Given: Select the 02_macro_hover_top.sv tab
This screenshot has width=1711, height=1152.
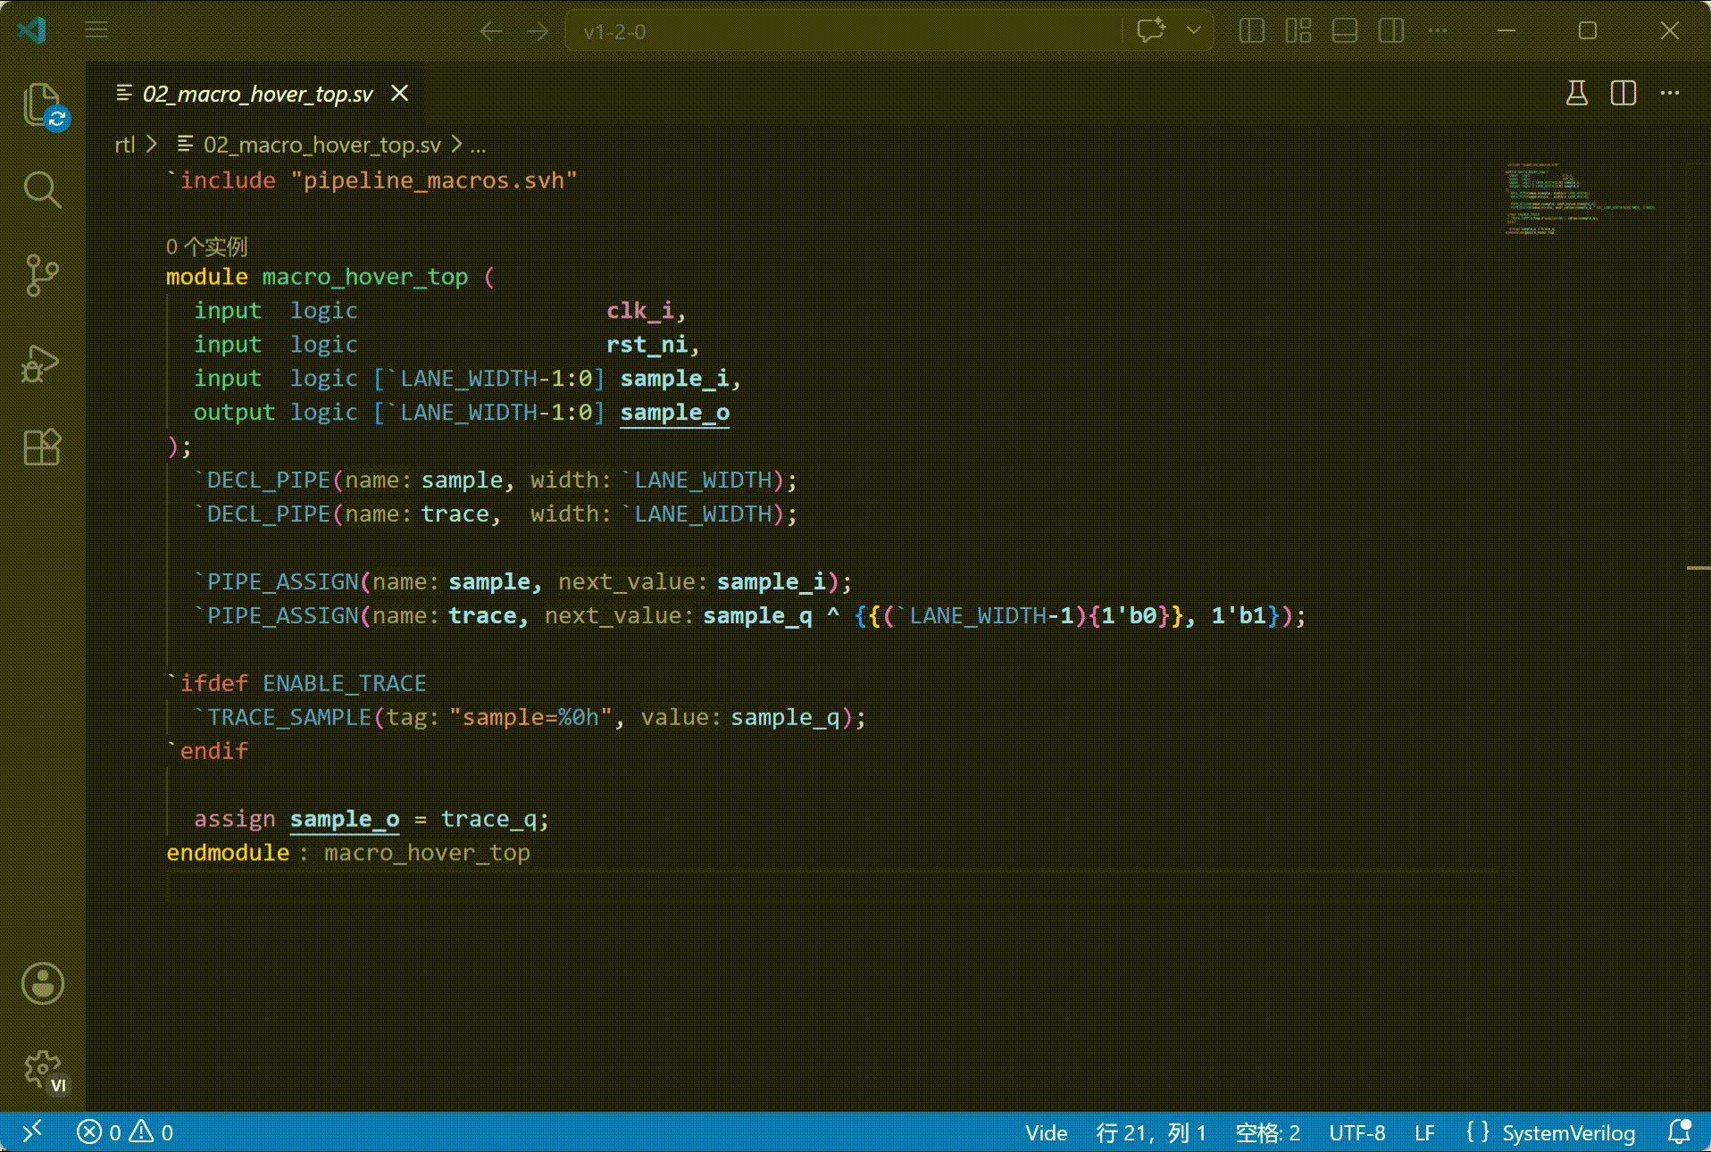Looking at the screenshot, I should 257,94.
